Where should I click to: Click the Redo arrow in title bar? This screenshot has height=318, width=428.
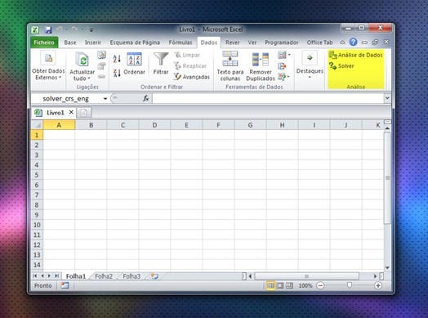click(74, 29)
